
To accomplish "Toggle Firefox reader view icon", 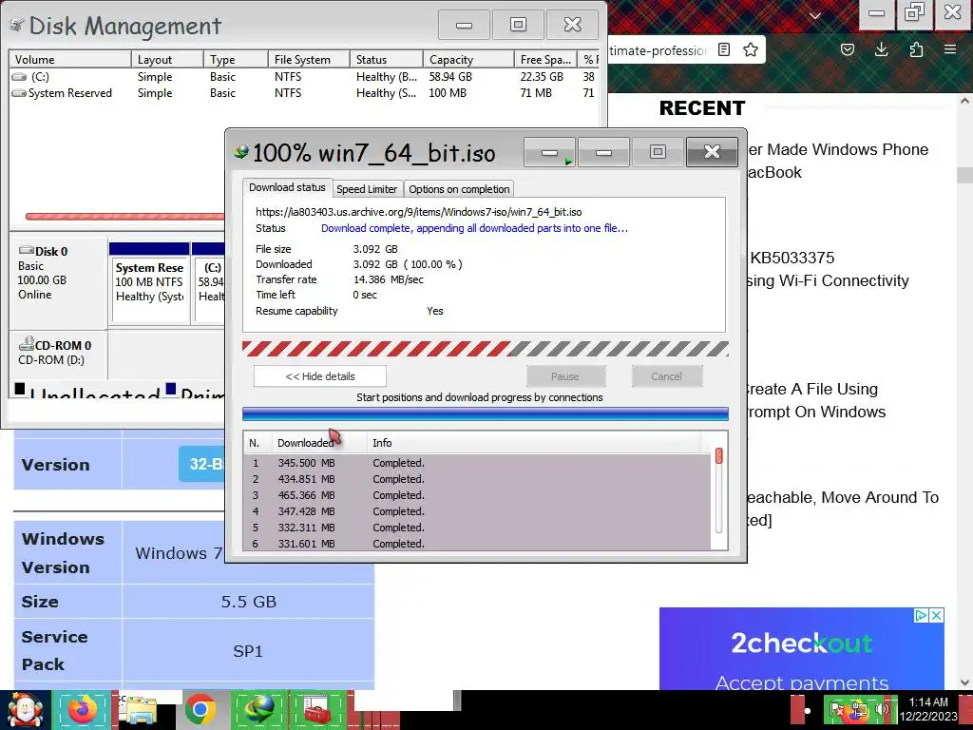I will (x=723, y=49).
